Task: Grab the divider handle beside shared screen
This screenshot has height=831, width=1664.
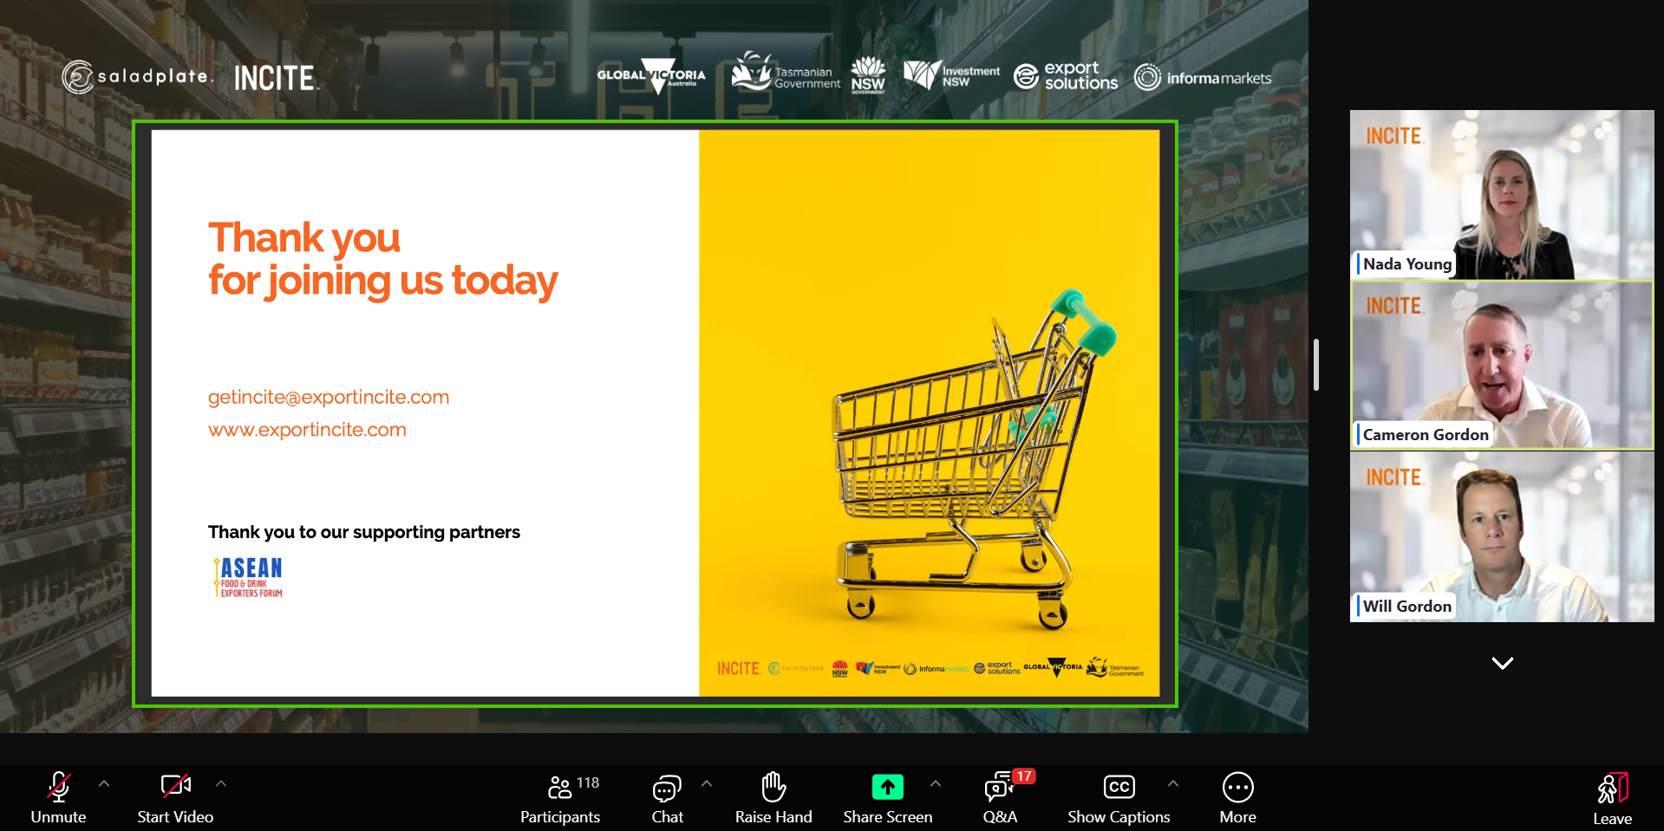Action: pyautogui.click(x=1316, y=365)
